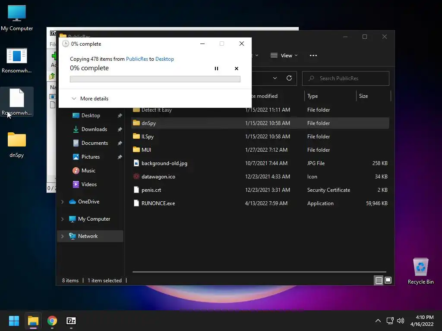Screen dimensions: 442x331
Task: Sort by the Date modified column header
Action: pyautogui.click(x=264, y=96)
